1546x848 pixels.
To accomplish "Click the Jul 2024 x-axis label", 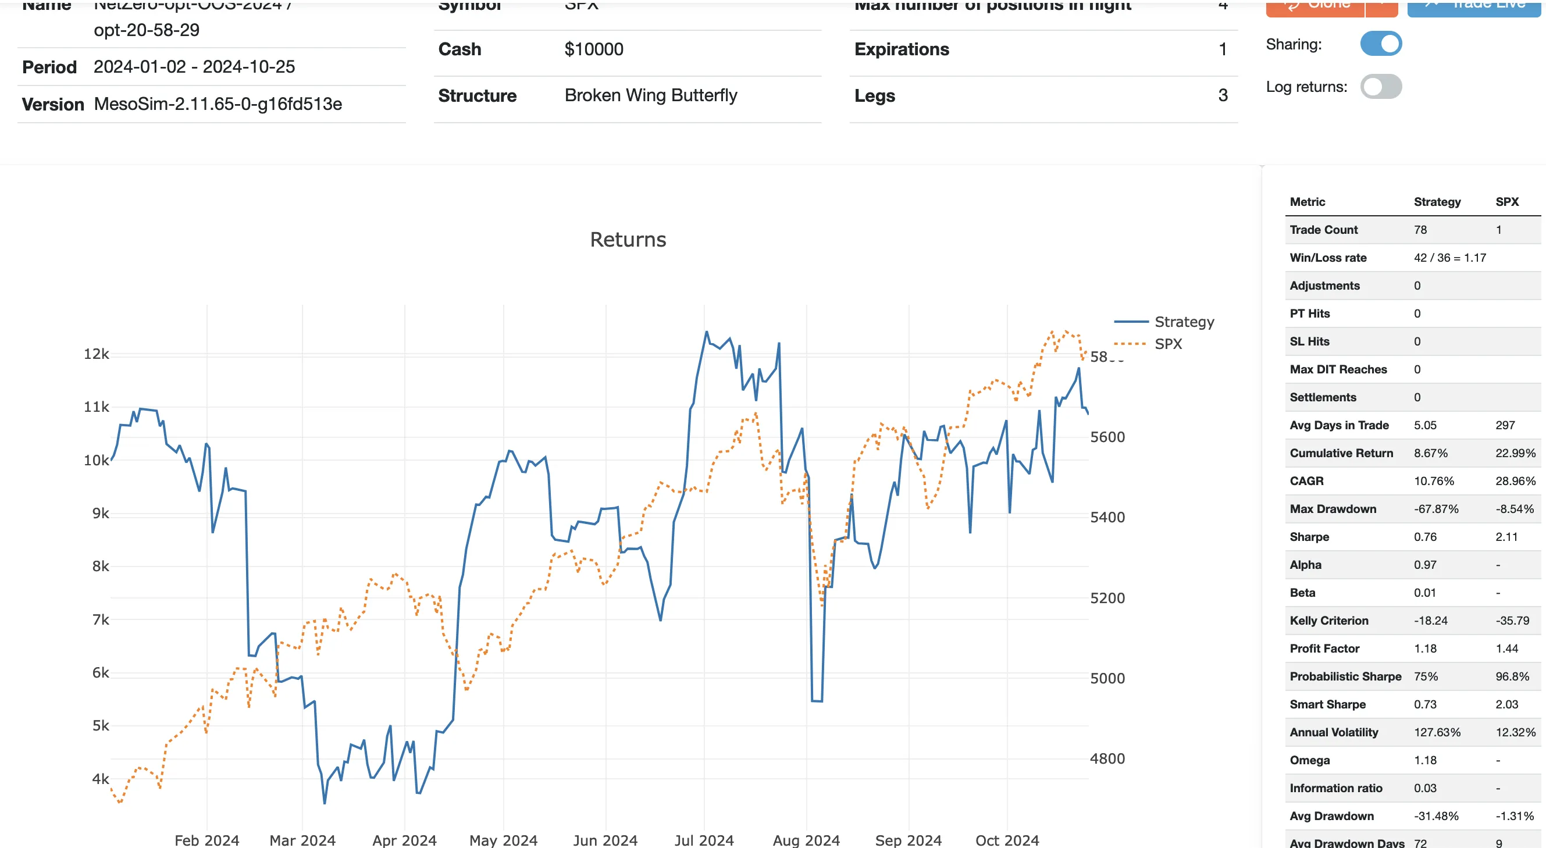I will (703, 840).
